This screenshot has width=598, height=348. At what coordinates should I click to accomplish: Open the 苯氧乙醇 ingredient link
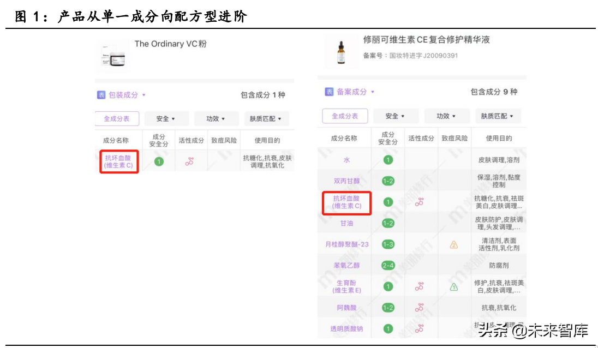pyautogui.click(x=346, y=265)
